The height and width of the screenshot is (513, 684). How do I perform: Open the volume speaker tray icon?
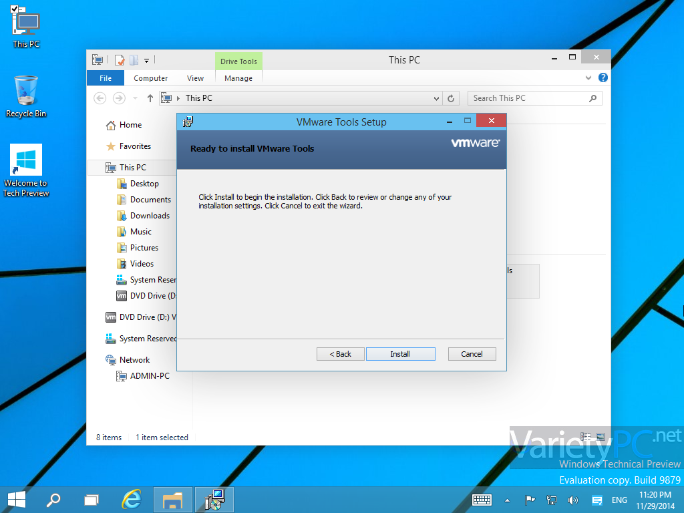point(572,500)
